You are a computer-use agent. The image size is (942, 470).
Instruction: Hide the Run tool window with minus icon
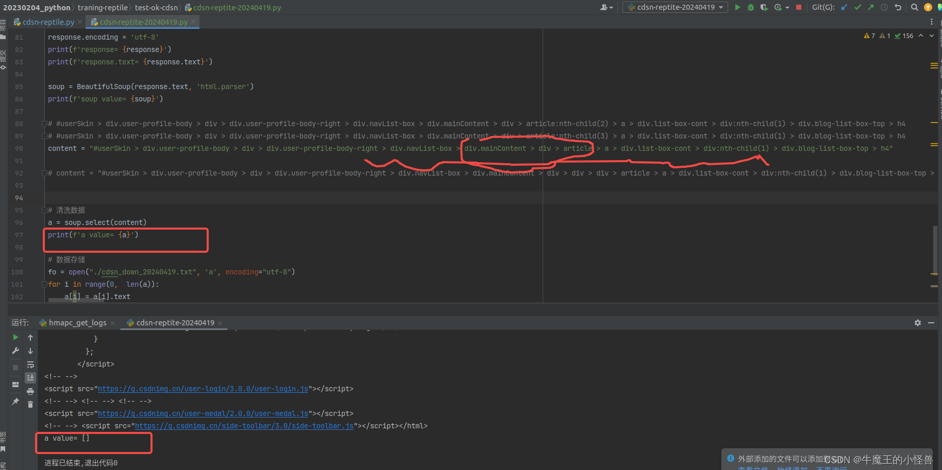pyautogui.click(x=931, y=323)
